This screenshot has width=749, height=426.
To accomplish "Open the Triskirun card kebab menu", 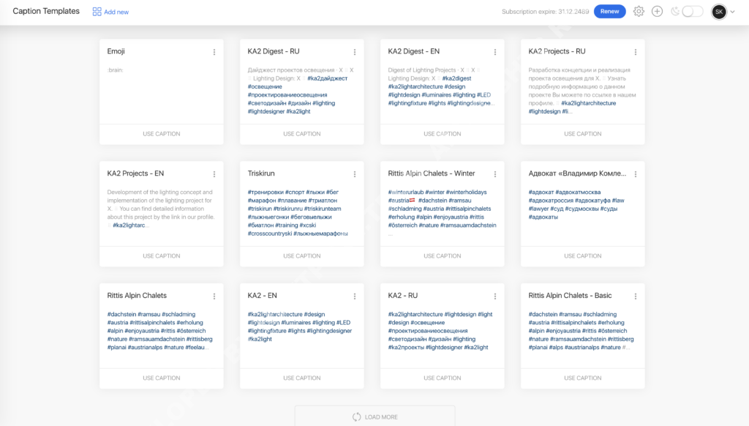I will (355, 174).
